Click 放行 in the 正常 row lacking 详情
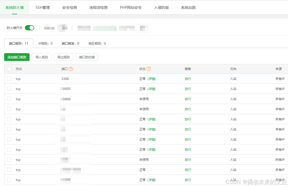 click(x=188, y=170)
